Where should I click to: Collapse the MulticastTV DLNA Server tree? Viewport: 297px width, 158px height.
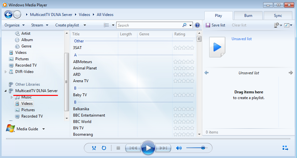point(5,91)
